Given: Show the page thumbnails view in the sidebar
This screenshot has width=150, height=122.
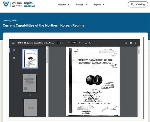Looking at the screenshot, I should point(14,50).
